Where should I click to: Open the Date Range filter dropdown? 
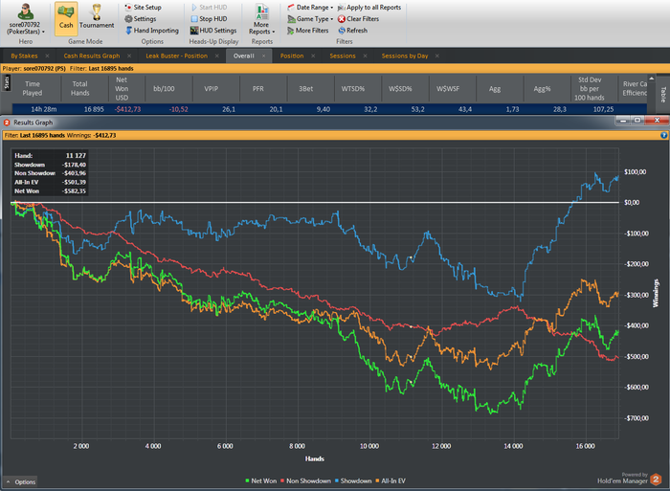point(310,8)
